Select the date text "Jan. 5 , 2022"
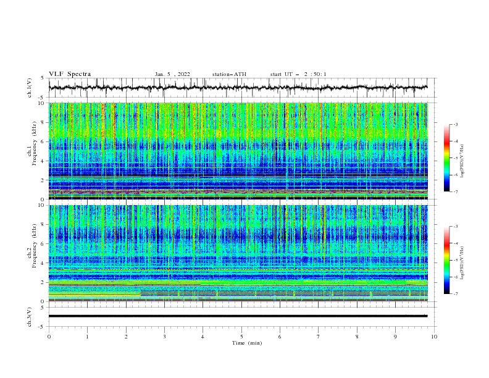This screenshot has height=378, width=489. (x=172, y=74)
